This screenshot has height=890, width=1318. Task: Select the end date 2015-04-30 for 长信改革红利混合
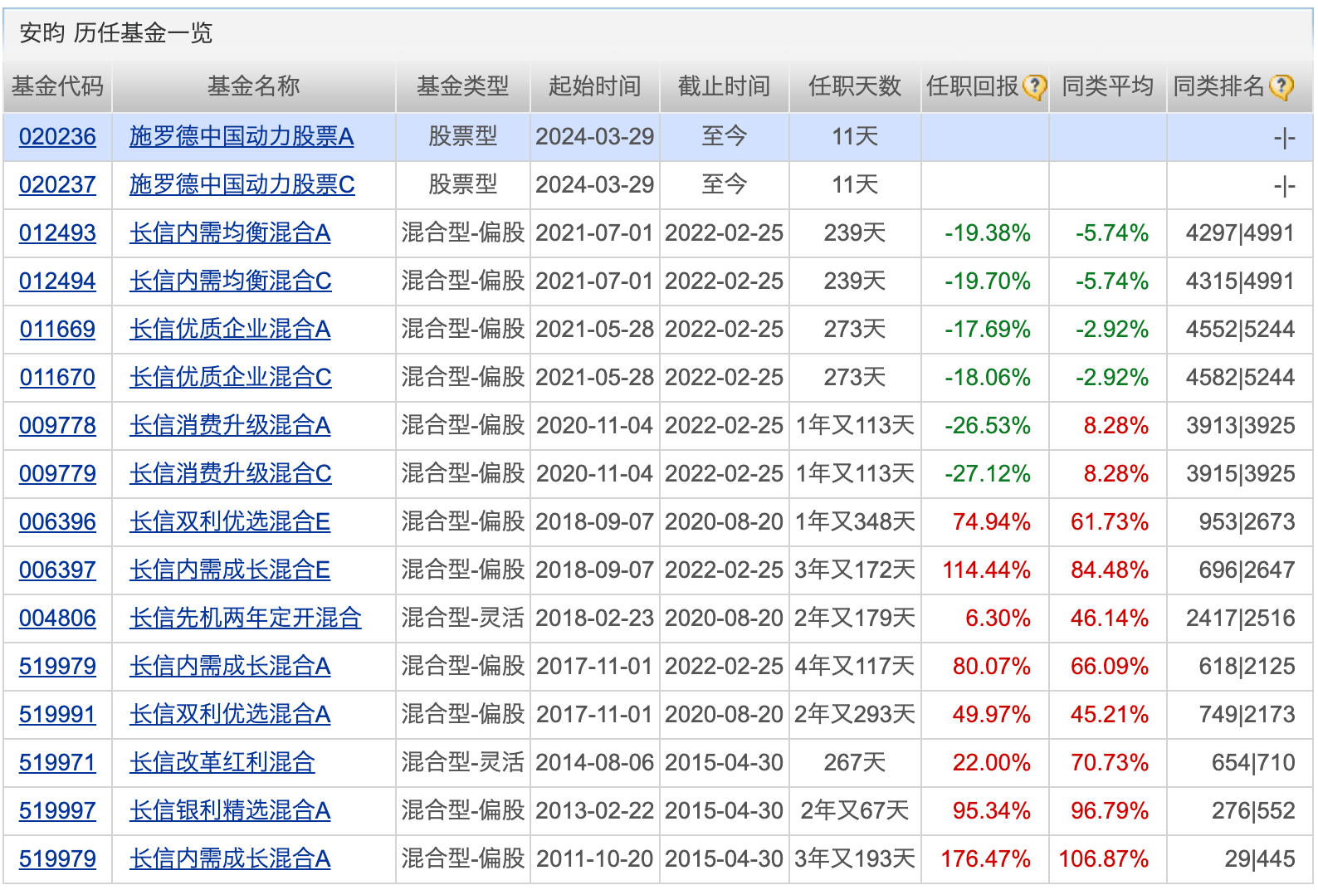pos(724,763)
